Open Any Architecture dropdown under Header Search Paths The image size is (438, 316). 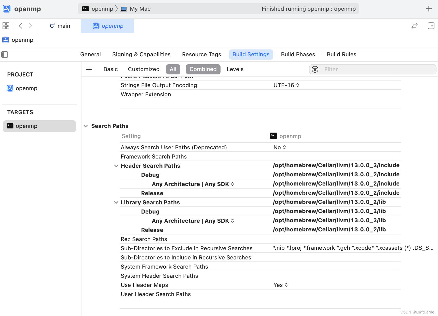coord(193,184)
